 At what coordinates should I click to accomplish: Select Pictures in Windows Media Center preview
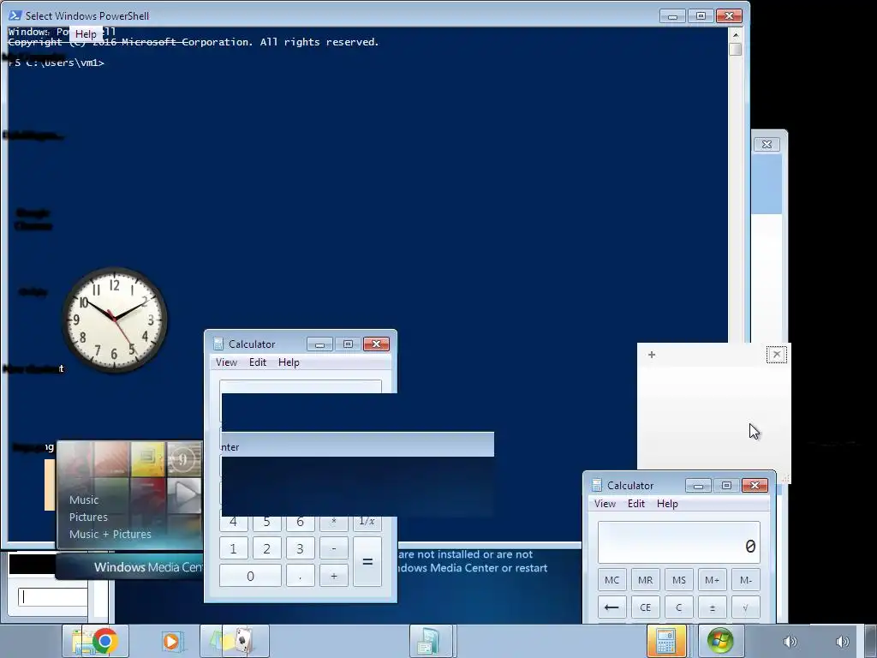(x=88, y=517)
